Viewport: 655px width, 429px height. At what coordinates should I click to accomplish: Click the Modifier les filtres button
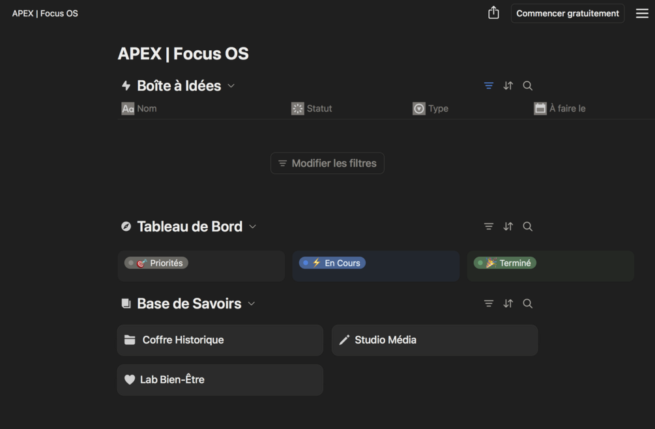click(327, 164)
